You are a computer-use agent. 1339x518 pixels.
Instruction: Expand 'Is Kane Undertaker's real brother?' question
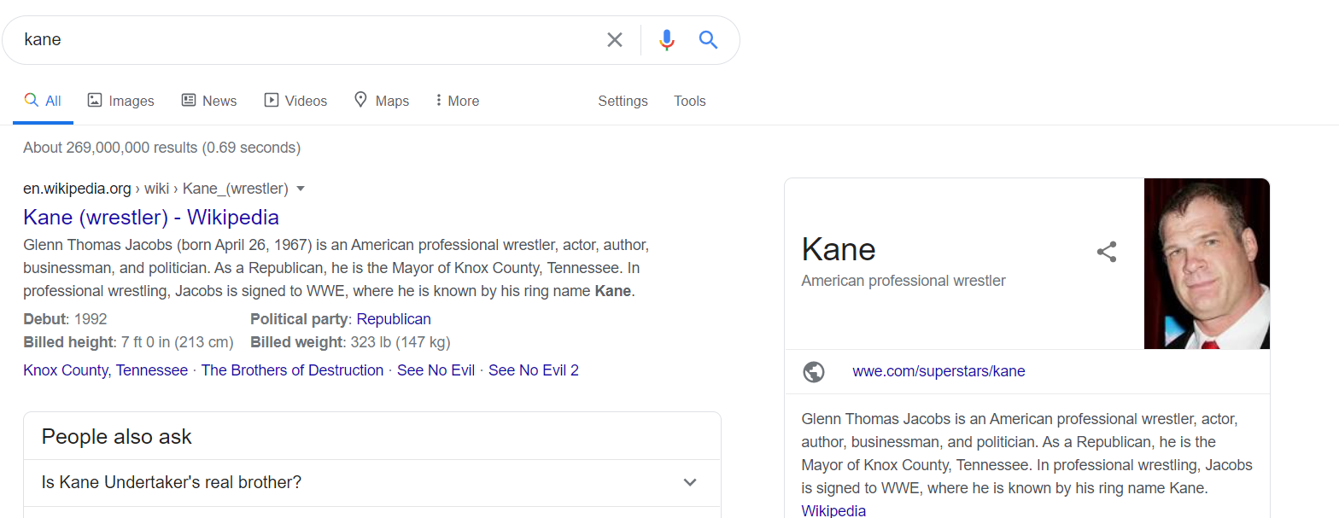click(x=372, y=482)
